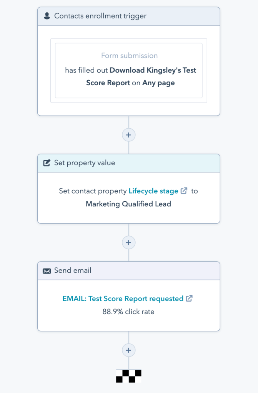The height and width of the screenshot is (393, 258).
Task: Click the Marketing Qualified Lead value
Action: 128,204
